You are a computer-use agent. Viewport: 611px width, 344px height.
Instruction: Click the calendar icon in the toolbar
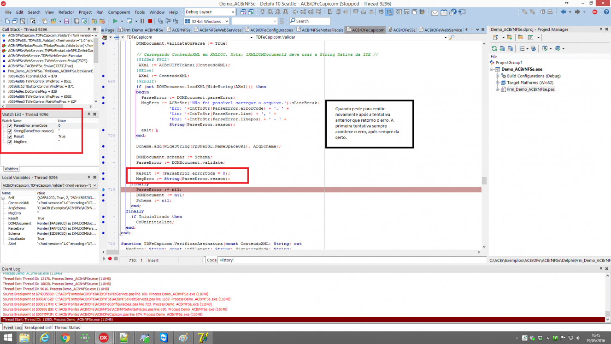click(445, 12)
